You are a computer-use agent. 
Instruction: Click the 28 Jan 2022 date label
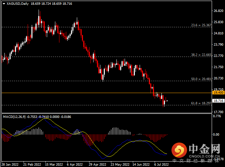pos(10,164)
